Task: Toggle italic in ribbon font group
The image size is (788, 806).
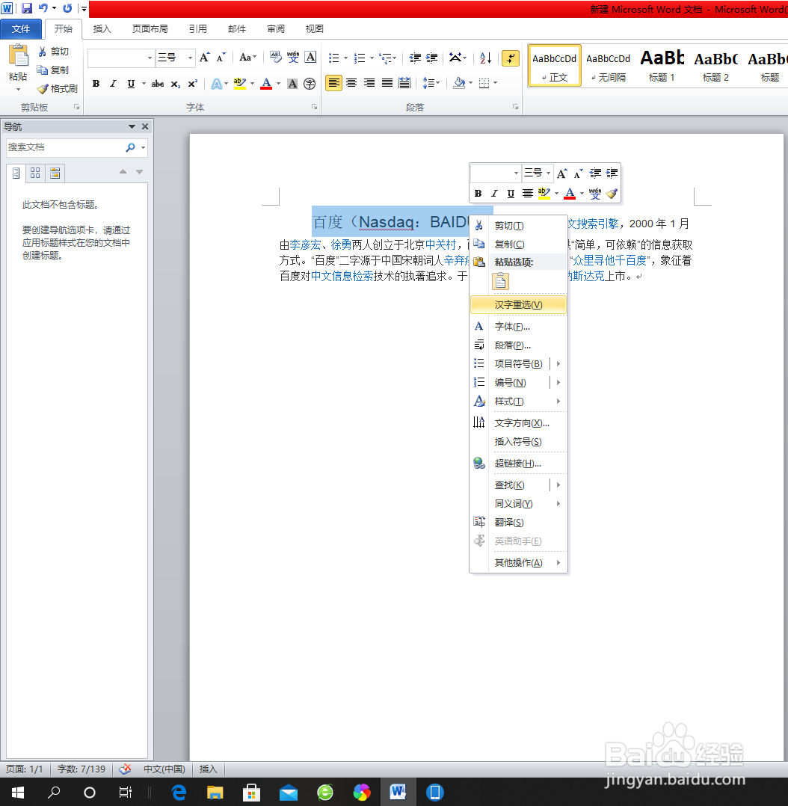Action: click(113, 83)
